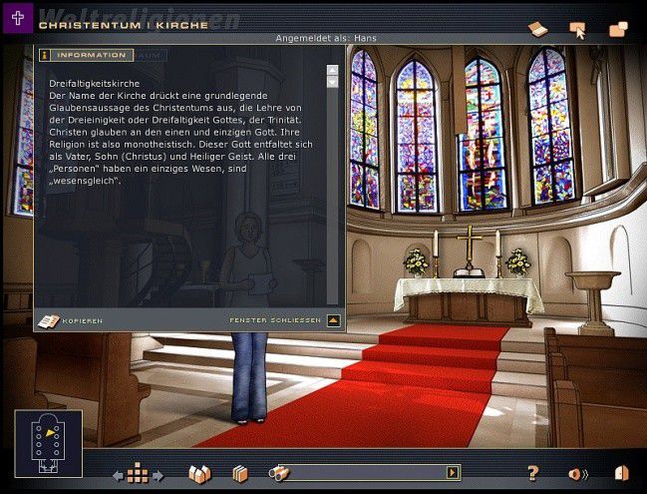Click the search go arrow button
This screenshot has height=494, width=647.
tap(453, 472)
